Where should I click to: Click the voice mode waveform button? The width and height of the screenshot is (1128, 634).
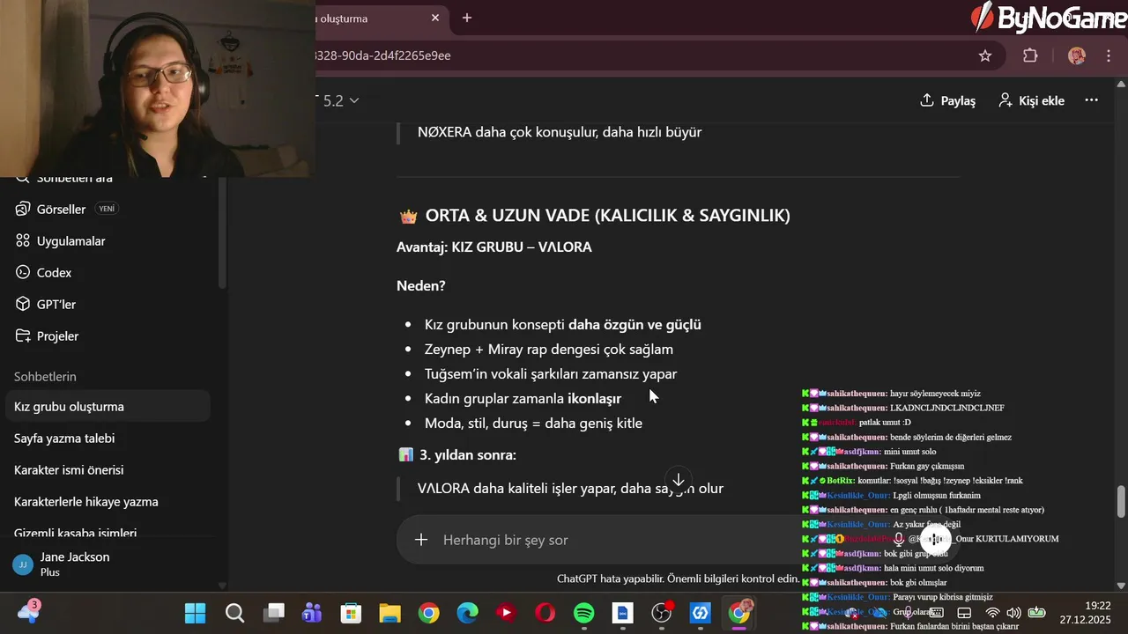tap(935, 539)
